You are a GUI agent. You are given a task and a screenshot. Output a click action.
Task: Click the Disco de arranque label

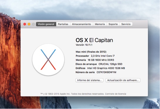pyautogui.click(x=86, y=64)
